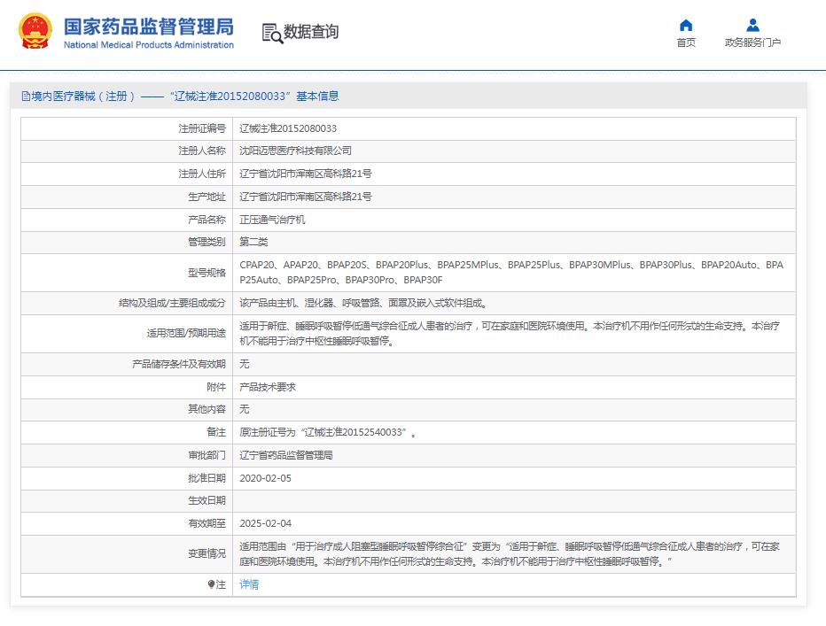Click the lightbulb icon beside 注 row label
Screen dimensions: 826x626
pos(212,583)
